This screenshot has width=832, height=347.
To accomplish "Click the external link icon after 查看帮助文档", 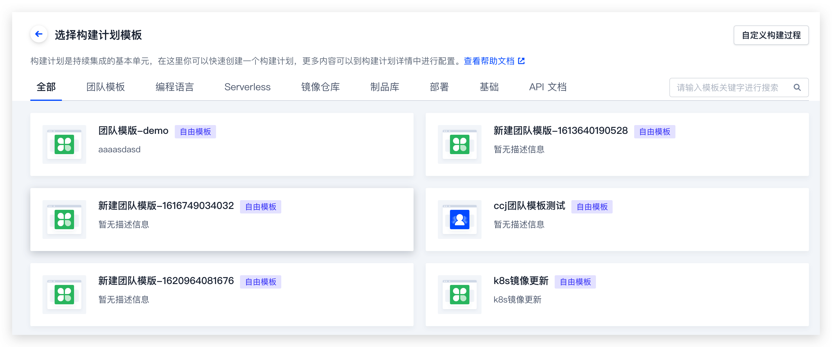I will click(x=521, y=61).
